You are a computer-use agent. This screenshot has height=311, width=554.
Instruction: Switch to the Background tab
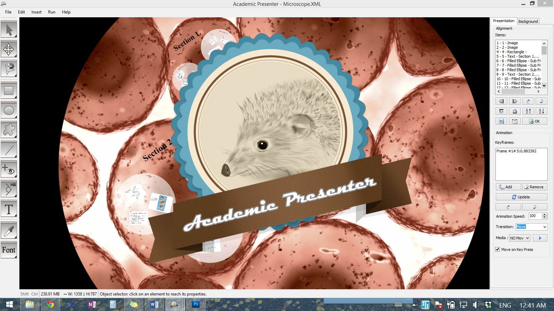[528, 21]
